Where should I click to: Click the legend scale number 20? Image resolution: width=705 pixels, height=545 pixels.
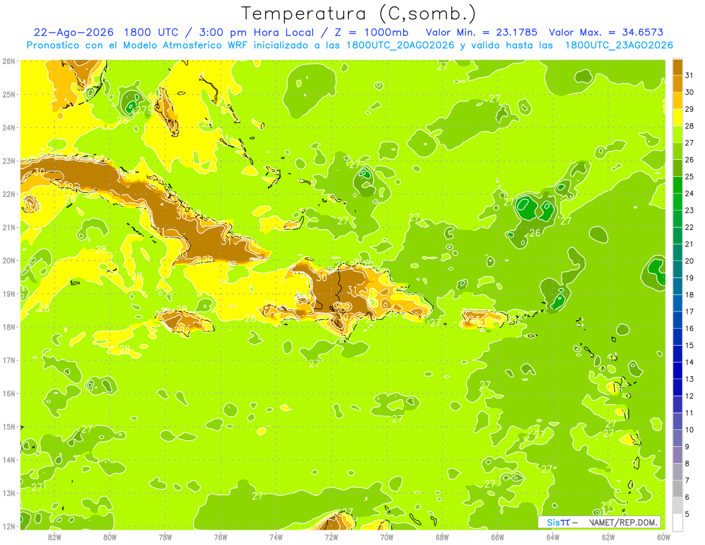tap(690, 261)
